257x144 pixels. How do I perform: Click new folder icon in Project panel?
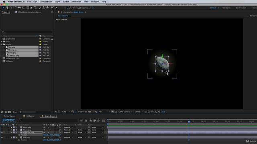click(6, 112)
